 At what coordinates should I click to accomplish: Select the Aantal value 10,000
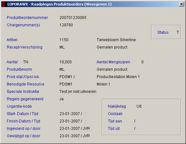[66, 62]
